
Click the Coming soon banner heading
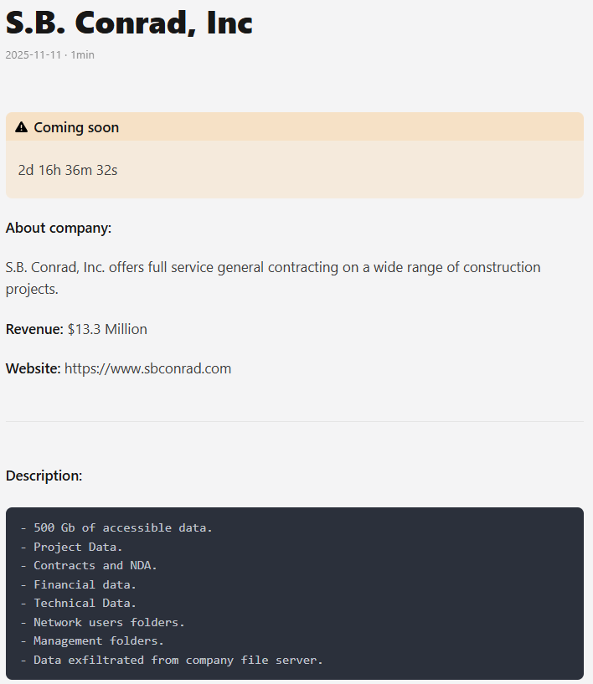pos(76,127)
